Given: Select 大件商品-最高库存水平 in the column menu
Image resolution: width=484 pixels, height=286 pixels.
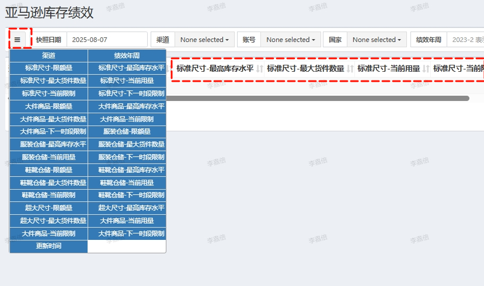Looking at the screenshot, I should (x=127, y=106).
